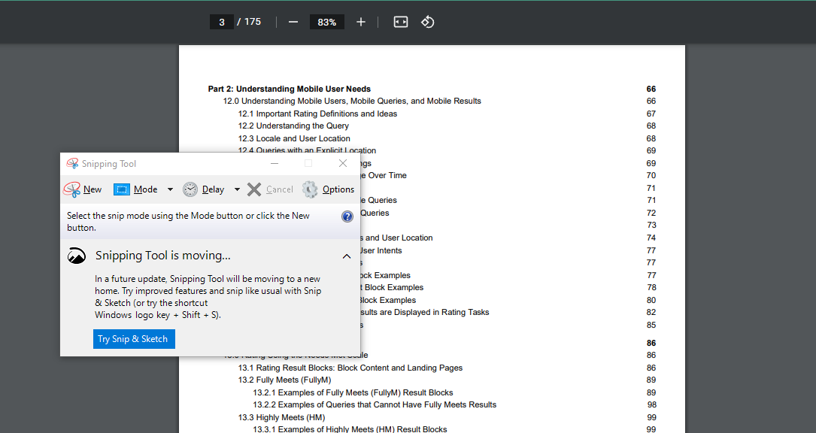The height and width of the screenshot is (433, 816).
Task: Click the Cancel button in Snipping Tool
Action: (x=270, y=189)
